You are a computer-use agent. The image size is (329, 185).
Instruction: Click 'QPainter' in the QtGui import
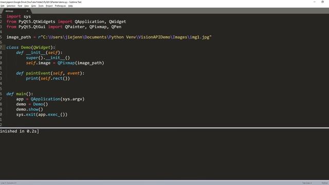(x=75, y=27)
